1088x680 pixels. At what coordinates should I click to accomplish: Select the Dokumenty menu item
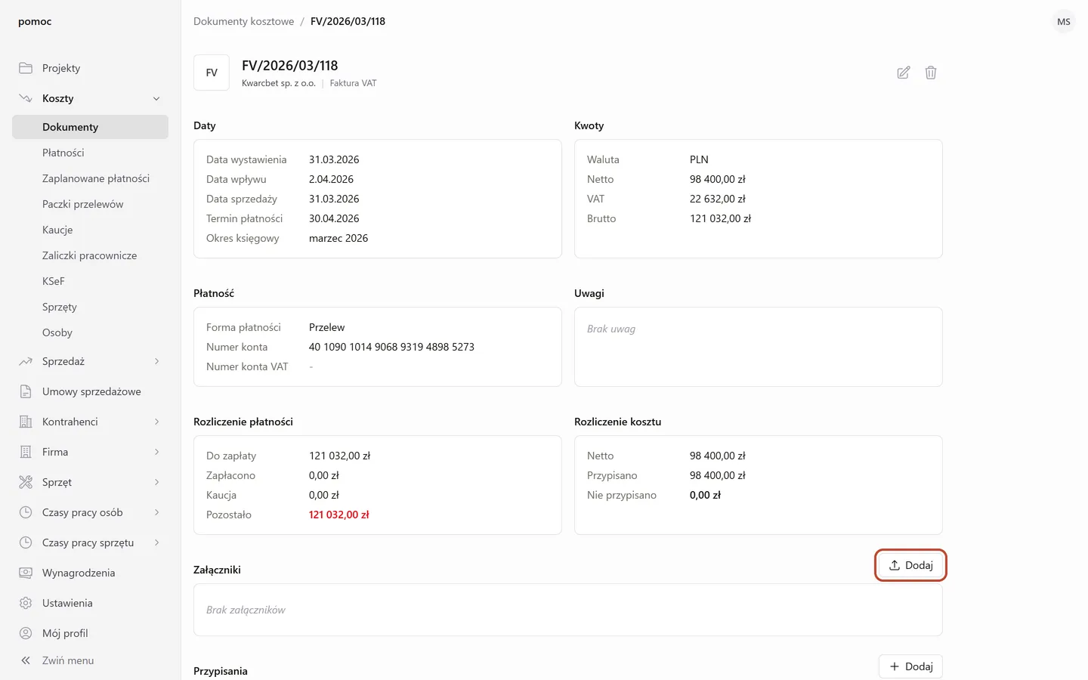click(90, 127)
